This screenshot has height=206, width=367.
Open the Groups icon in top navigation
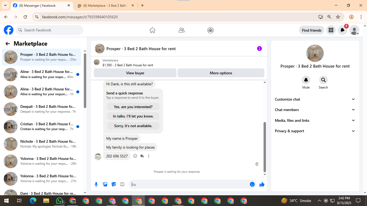click(211, 30)
